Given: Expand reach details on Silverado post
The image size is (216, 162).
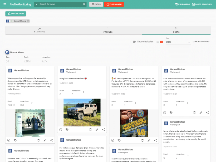Looking at the screenshot, I should tap(188, 103).
